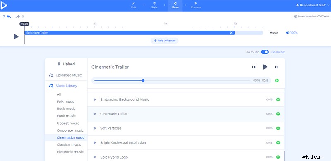Seek within the player progress bar

point(172,80)
